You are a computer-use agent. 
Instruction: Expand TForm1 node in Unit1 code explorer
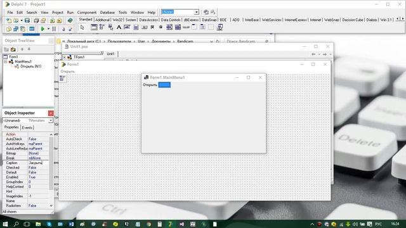point(64,57)
